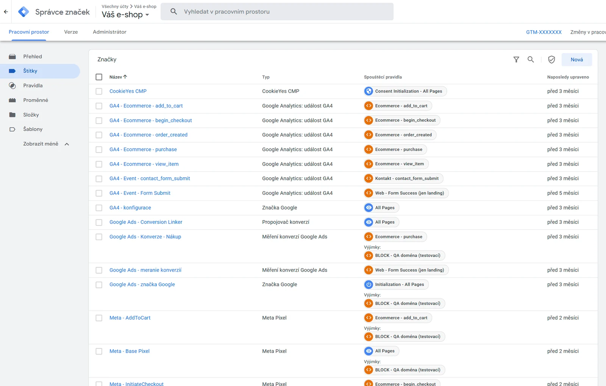Open the consent shield icon beside Nová
This screenshot has height=386, width=606.
[x=551, y=59]
